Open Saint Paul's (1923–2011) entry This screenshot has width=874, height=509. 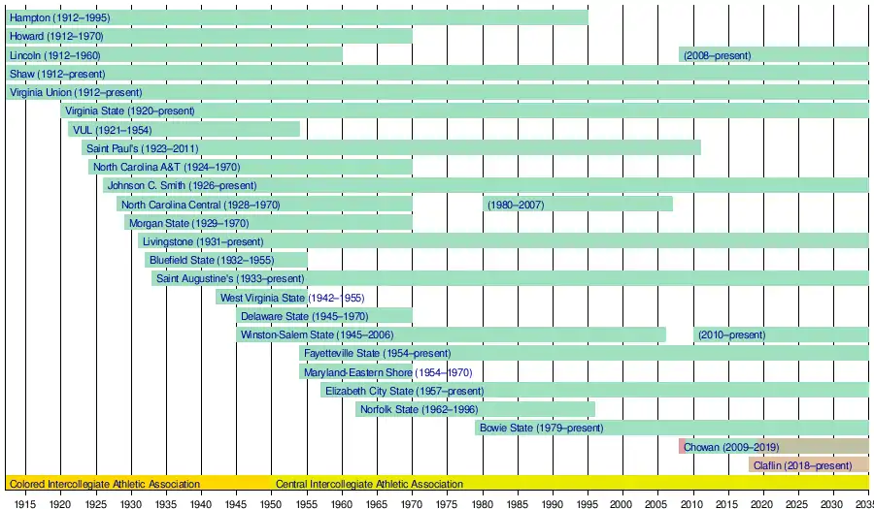pyautogui.click(x=142, y=148)
